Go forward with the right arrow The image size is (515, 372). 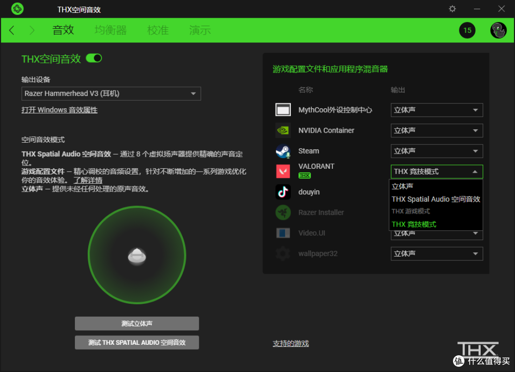[32, 30]
